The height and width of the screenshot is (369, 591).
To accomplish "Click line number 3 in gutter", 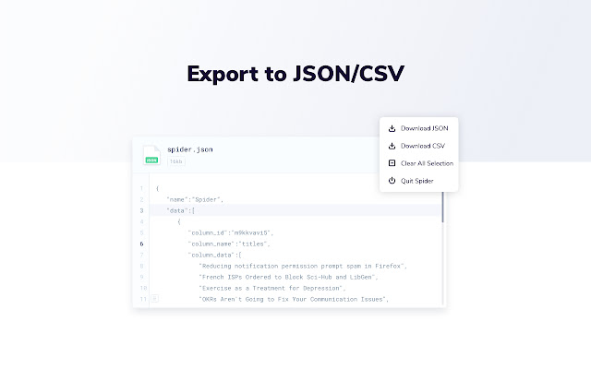I will [x=141, y=210].
